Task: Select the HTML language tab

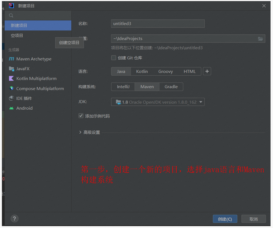Action: tap(190, 71)
